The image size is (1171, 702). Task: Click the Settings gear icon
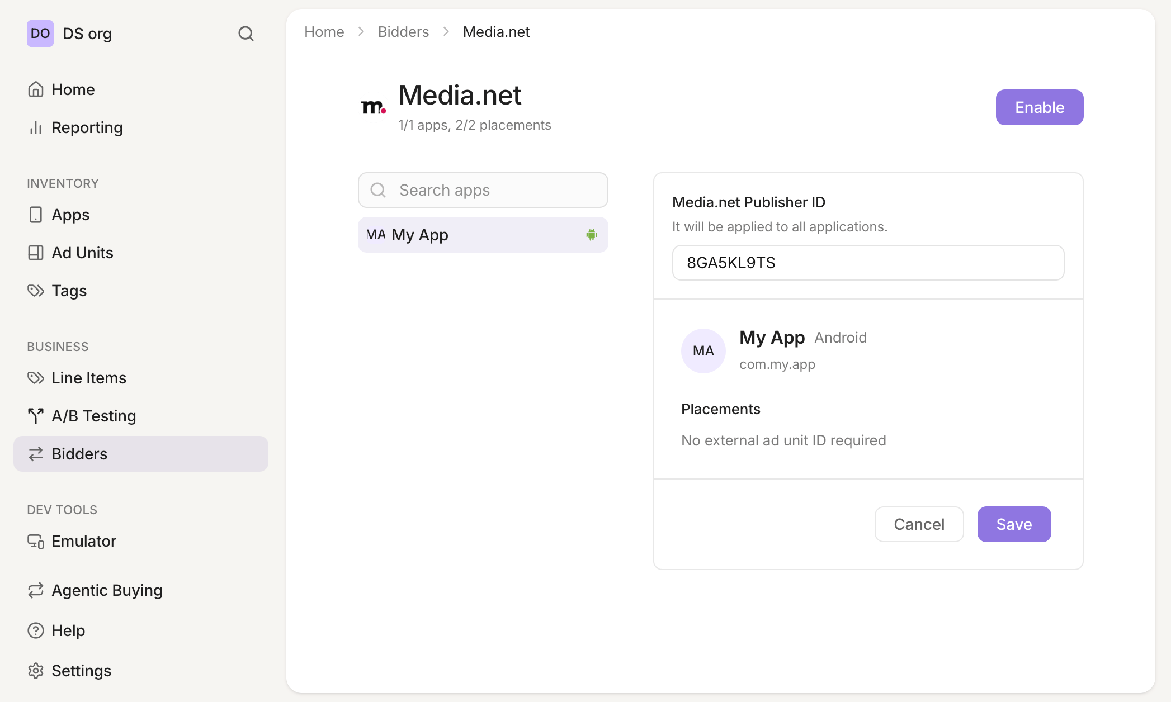36,671
